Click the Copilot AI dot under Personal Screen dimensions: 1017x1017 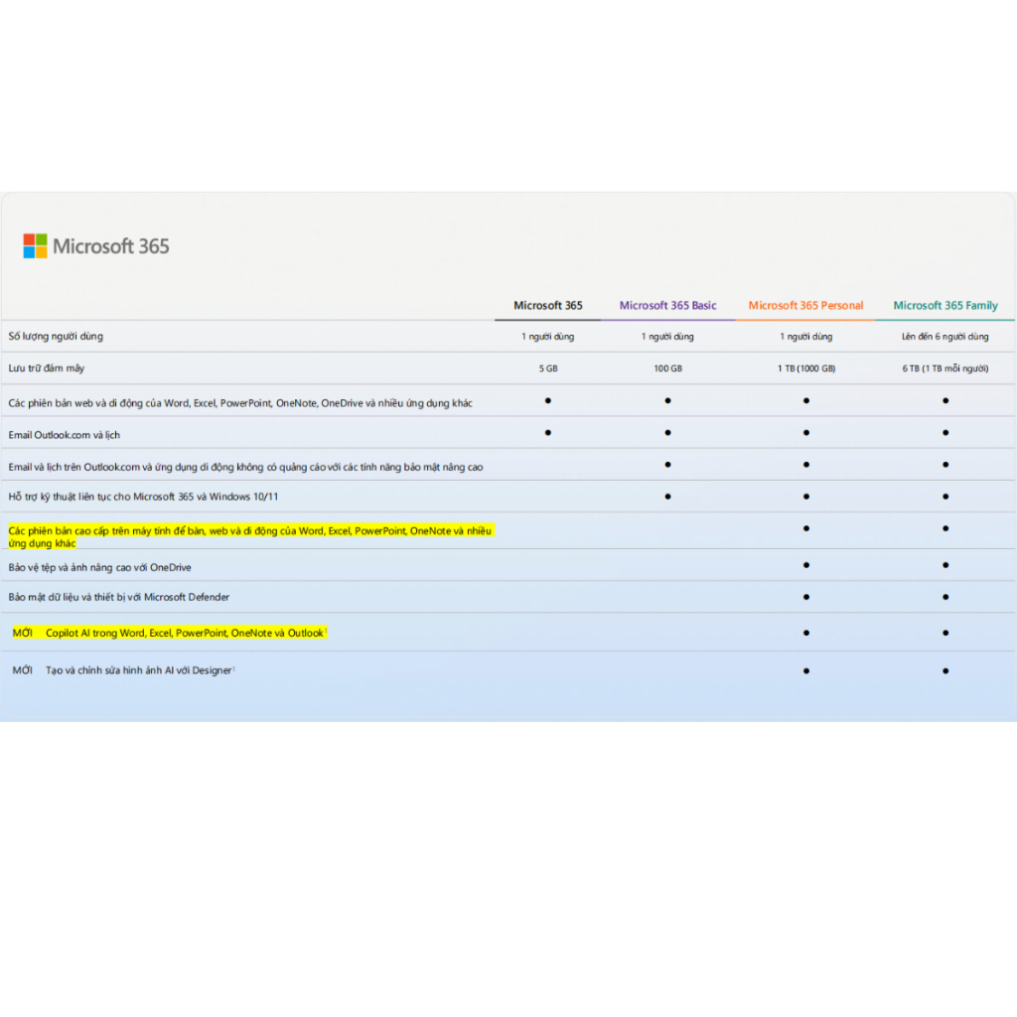[x=805, y=633]
